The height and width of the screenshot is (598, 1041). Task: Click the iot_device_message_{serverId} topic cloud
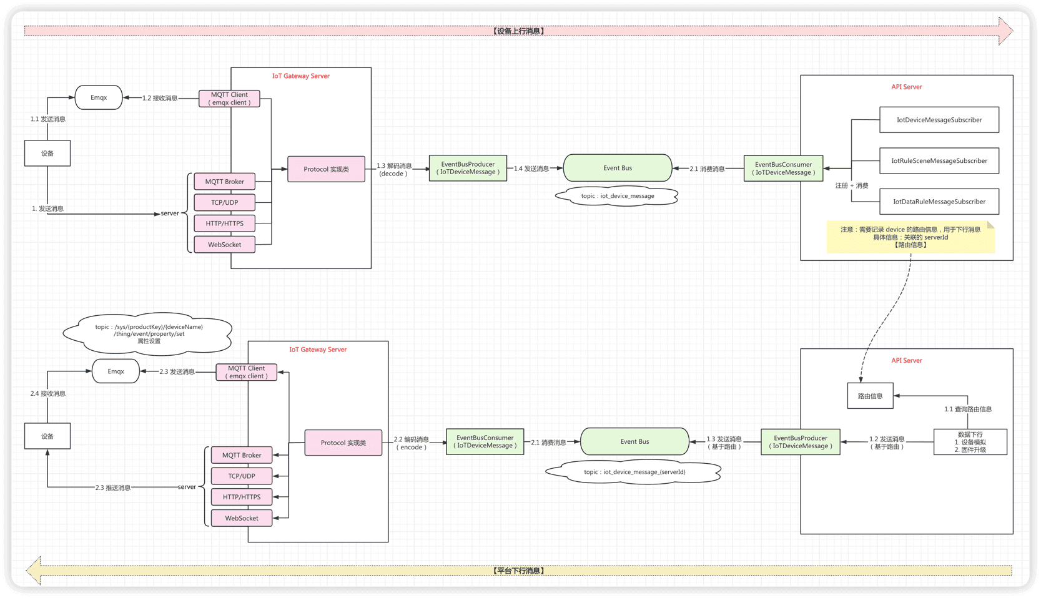coord(634,472)
